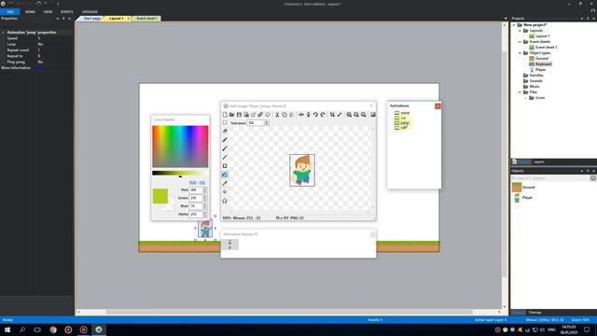This screenshot has height=336, width=597.
Task: Select the Fill bucket tool
Action: pos(225,175)
